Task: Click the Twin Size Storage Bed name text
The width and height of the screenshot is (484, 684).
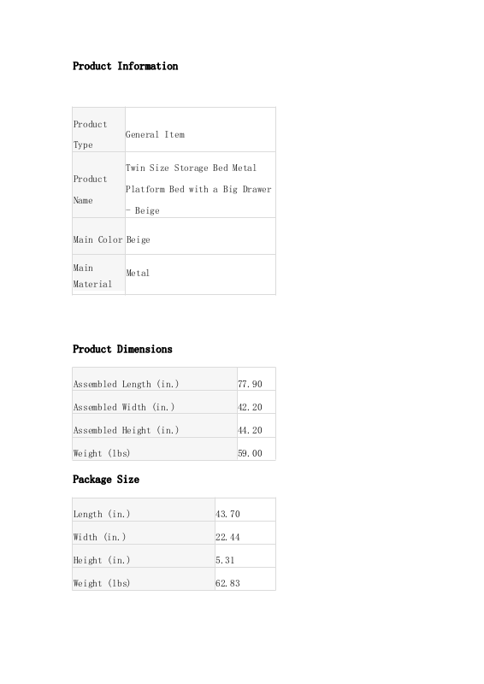Action: click(x=198, y=189)
